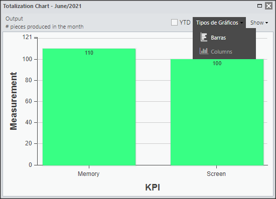This screenshot has height=199, width=276.
Task: Click the 110 value label
Action: point(89,53)
